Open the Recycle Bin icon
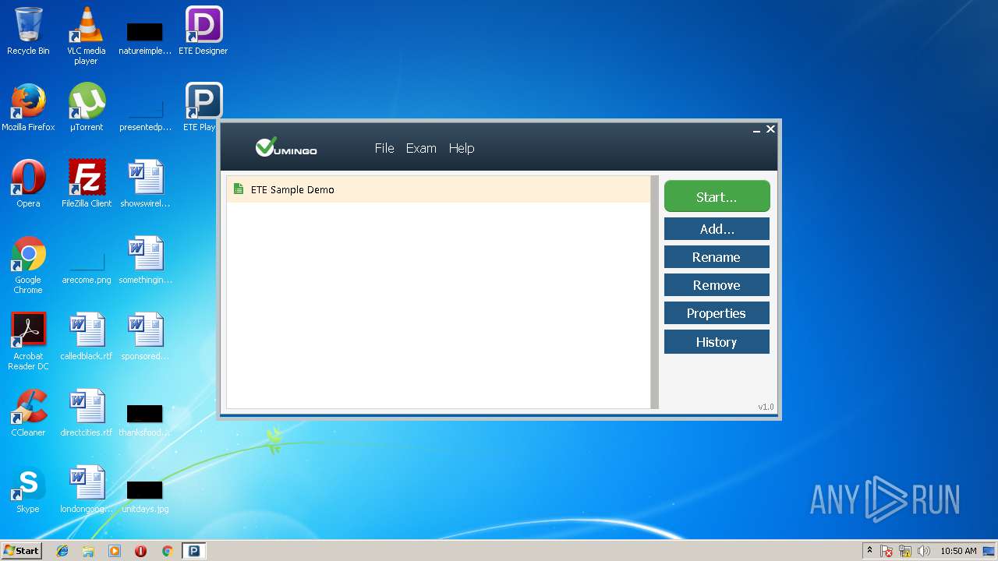Screen dimensions: 998x561 click(x=28, y=31)
